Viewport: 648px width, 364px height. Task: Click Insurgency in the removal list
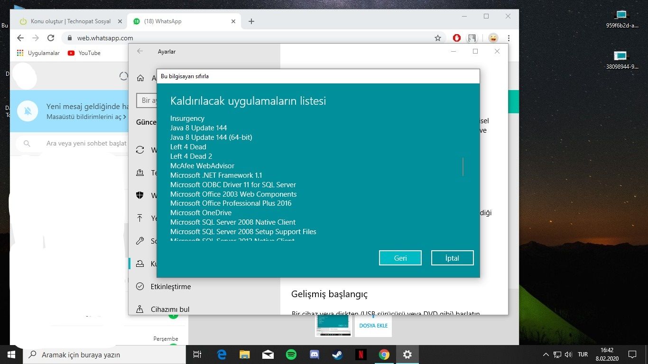click(187, 118)
